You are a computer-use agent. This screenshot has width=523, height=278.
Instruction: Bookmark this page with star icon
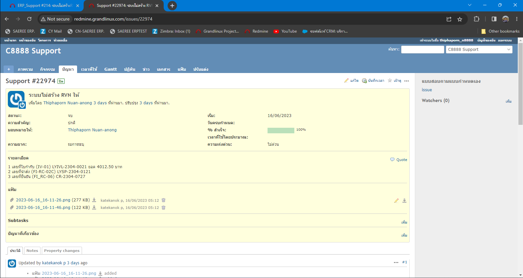460,19
